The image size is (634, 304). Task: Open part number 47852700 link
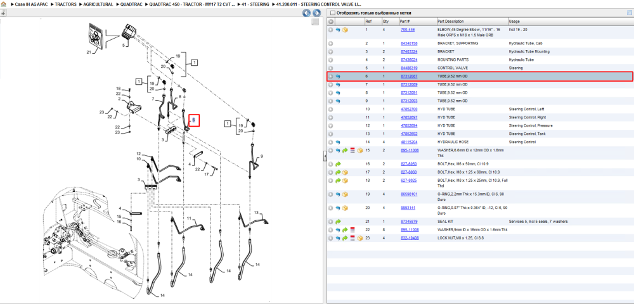(409, 109)
